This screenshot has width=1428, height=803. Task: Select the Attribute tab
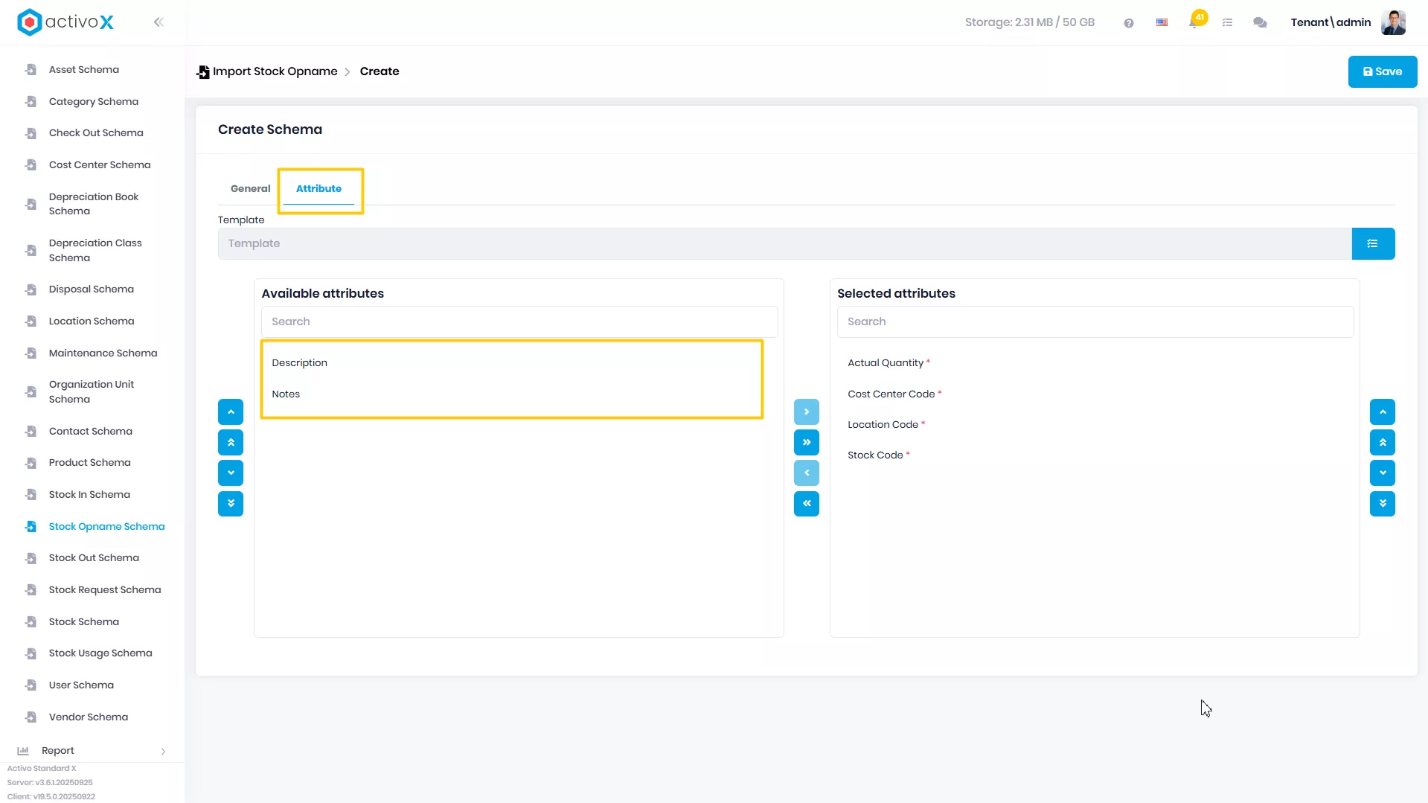318,188
